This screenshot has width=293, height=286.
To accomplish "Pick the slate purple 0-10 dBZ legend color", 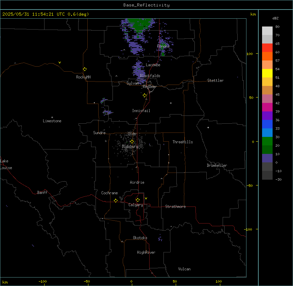I will 267,158.
